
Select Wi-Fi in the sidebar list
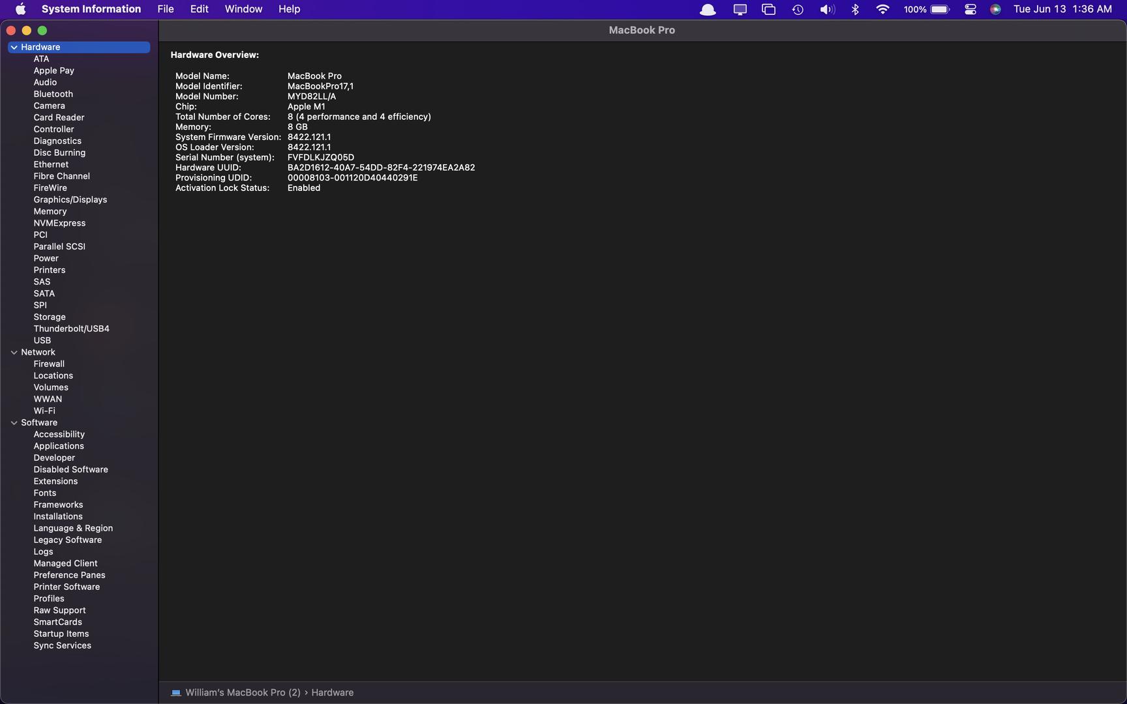tap(44, 411)
